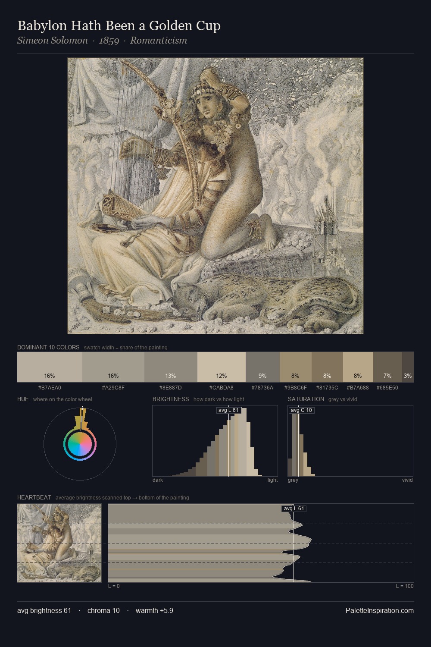Click the 'avg C 10' saturation label

click(x=301, y=410)
